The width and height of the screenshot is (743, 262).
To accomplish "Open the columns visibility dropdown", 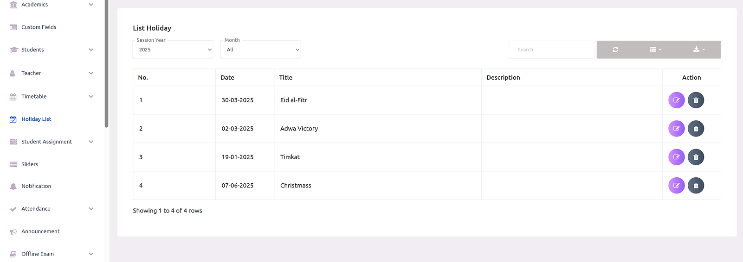I will [x=655, y=50].
